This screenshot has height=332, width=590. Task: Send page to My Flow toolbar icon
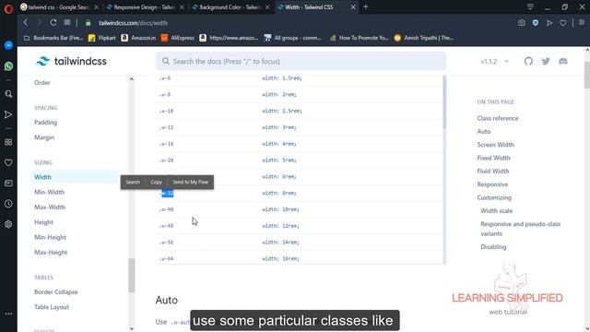coord(549,23)
